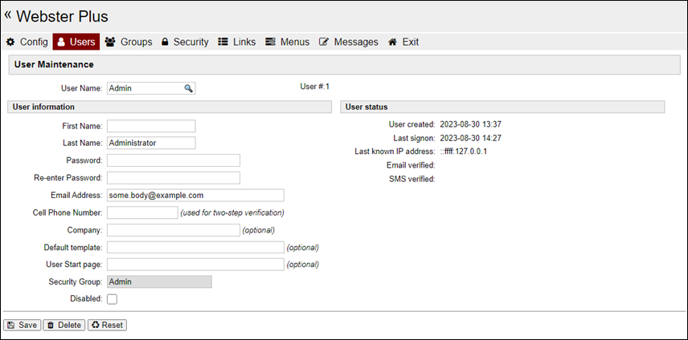Screen dimensions: 688x340
Task: Focus the First Name field
Action: coord(151,126)
